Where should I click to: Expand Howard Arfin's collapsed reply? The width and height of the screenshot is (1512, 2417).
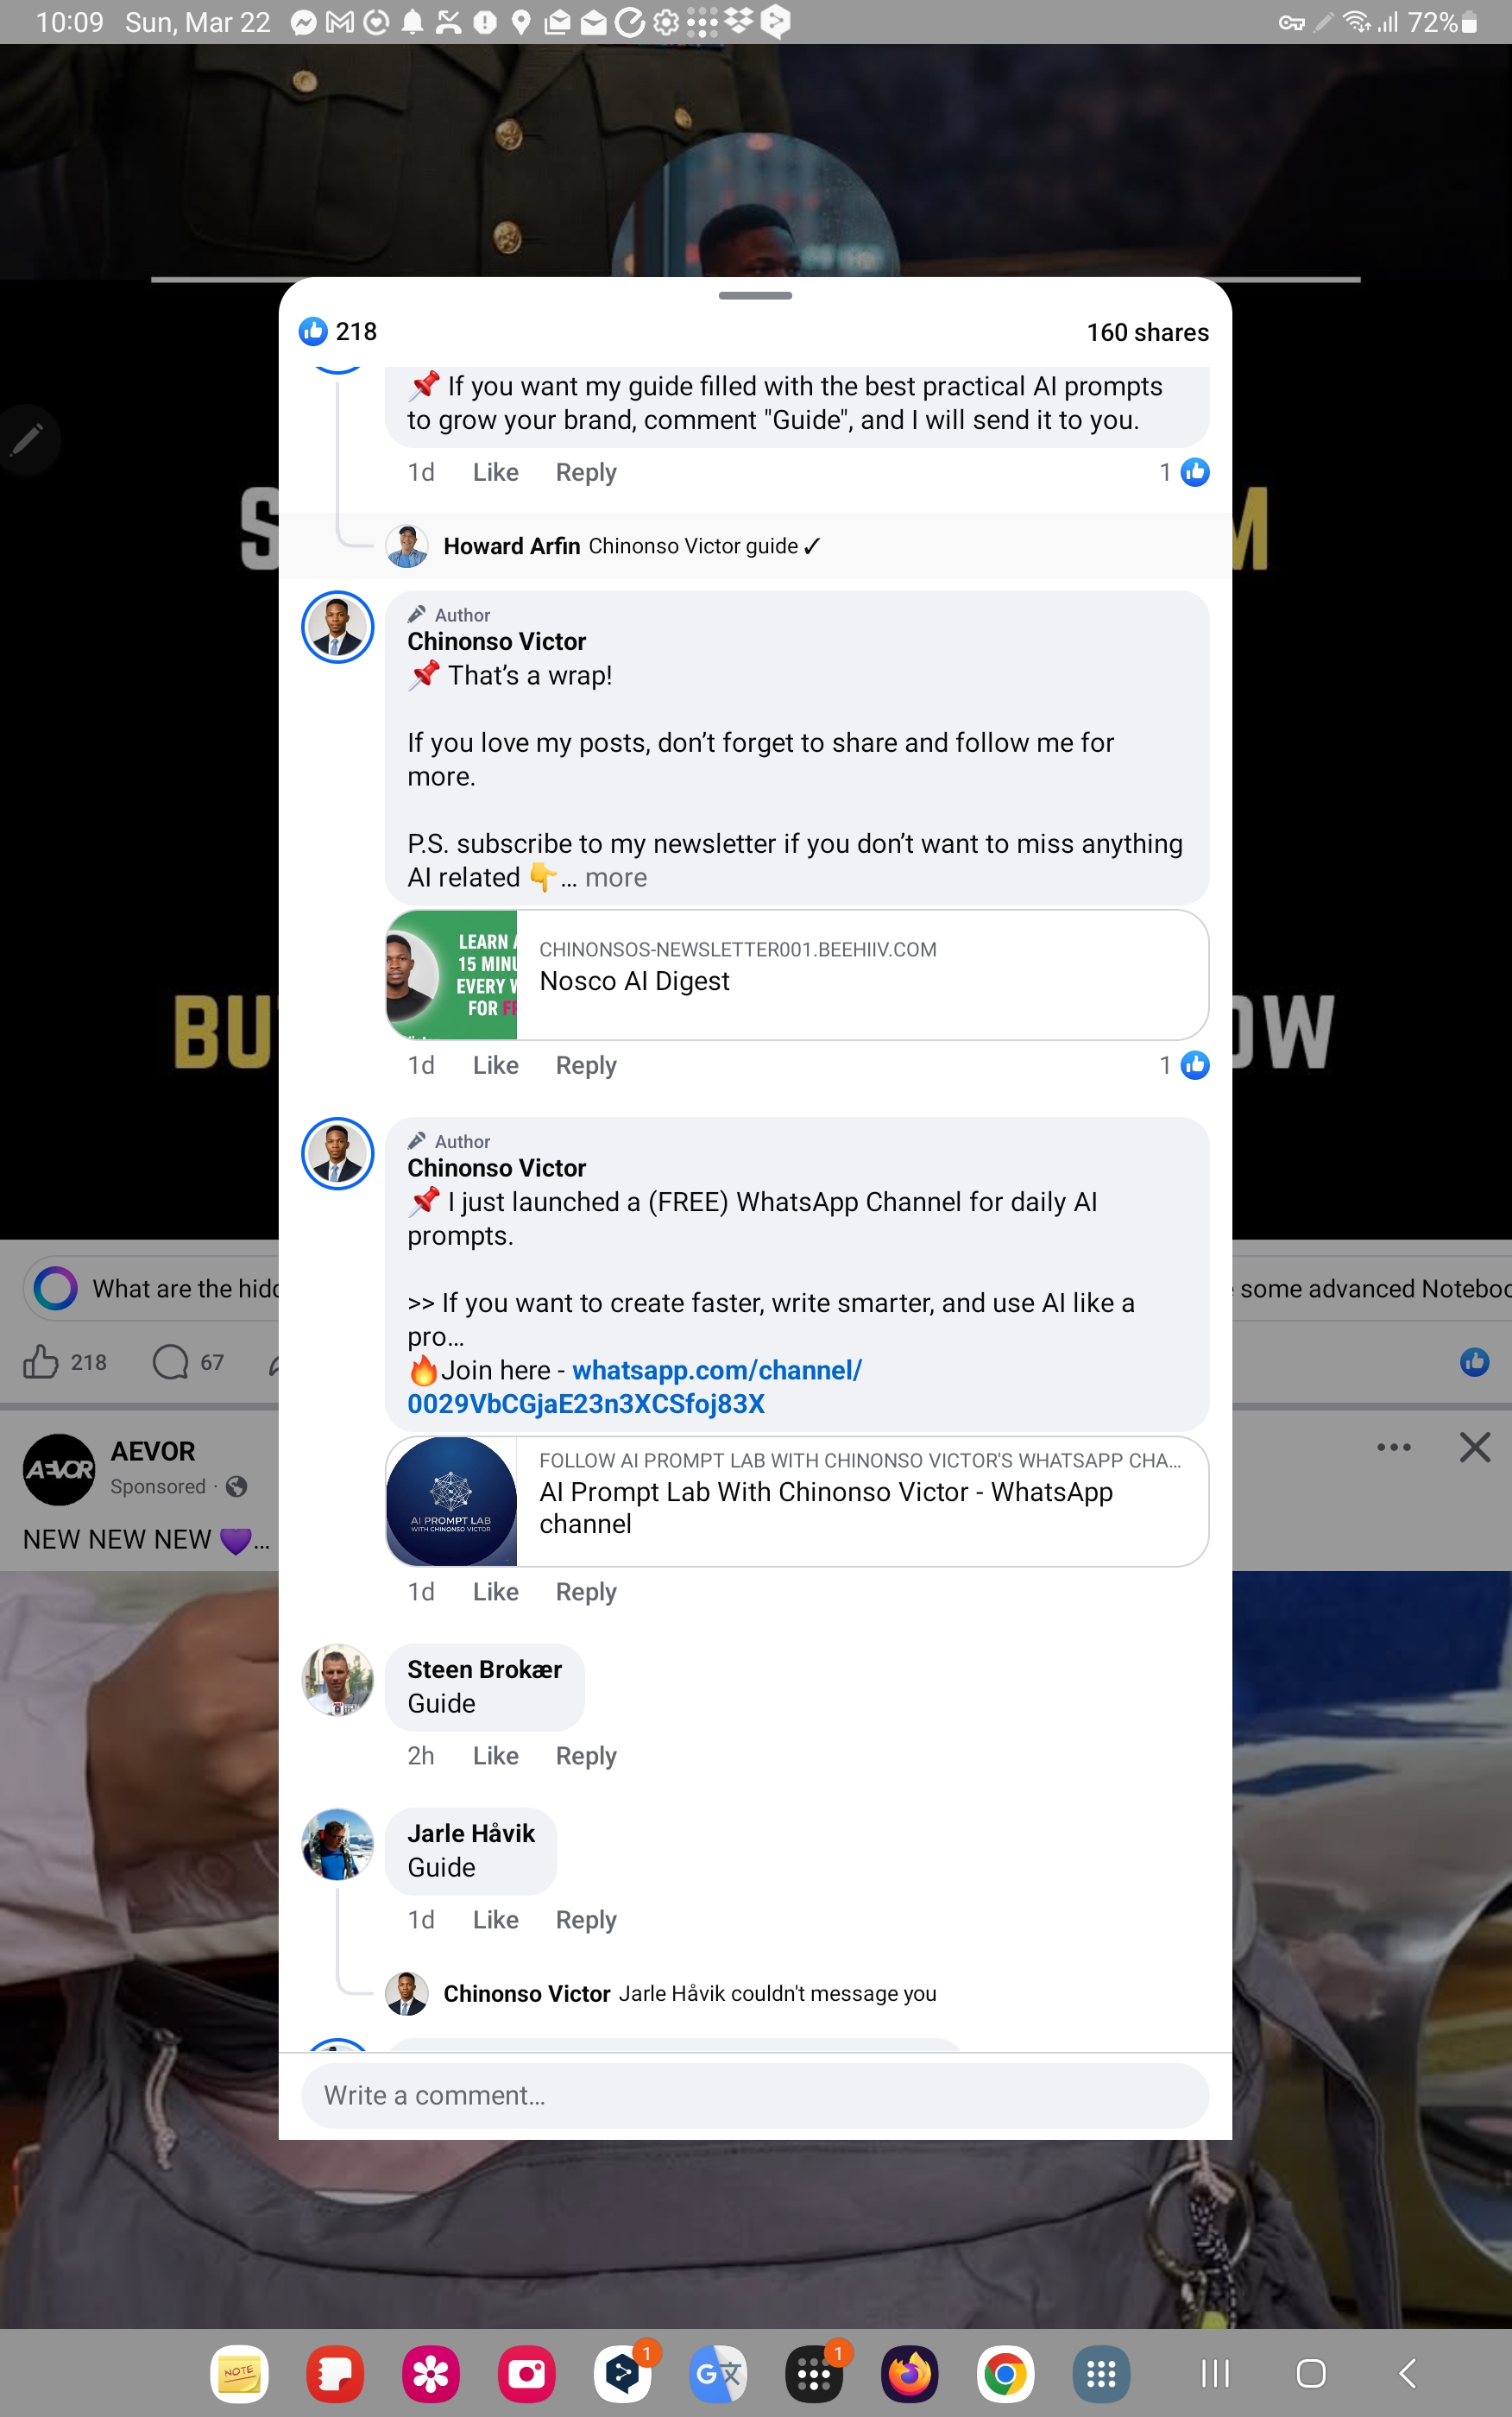[x=631, y=546]
